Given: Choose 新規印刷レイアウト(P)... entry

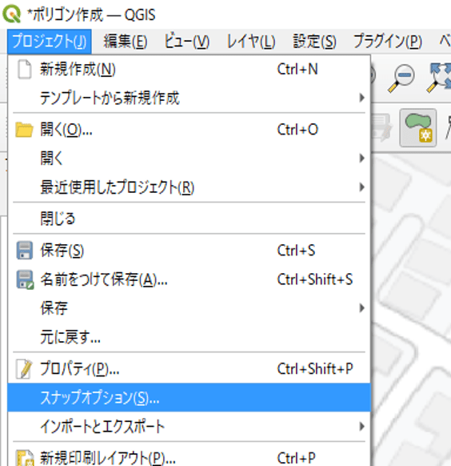Looking at the screenshot, I should [189, 458].
